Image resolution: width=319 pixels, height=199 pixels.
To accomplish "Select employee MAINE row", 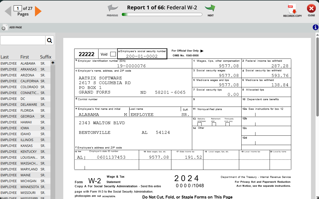I will click(25, 175).
